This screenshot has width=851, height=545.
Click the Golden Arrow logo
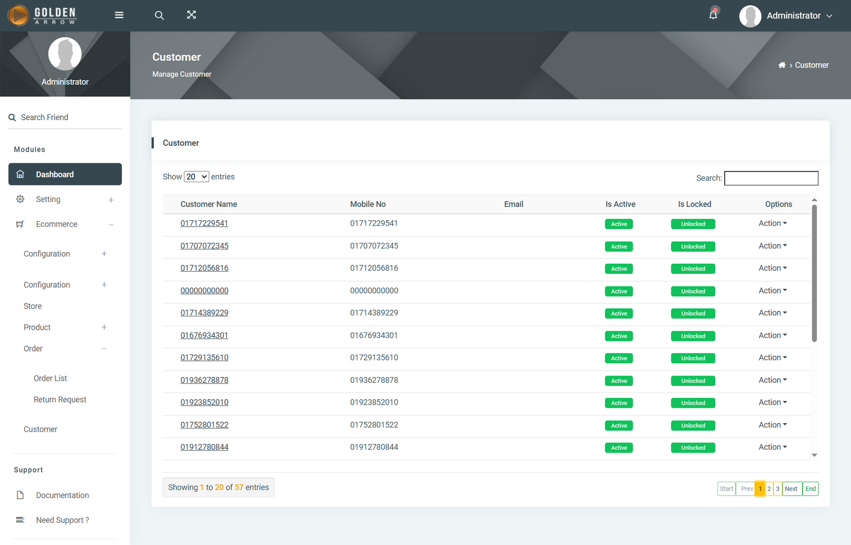click(41, 15)
